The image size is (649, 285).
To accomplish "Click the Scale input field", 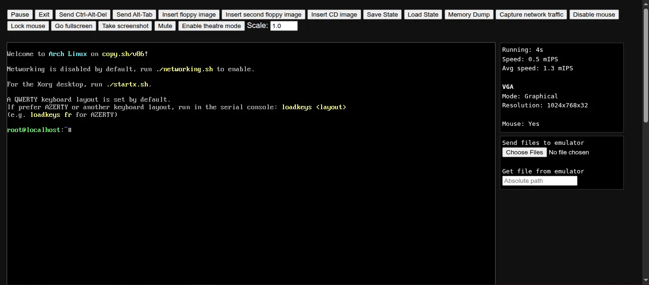I will (x=284, y=26).
